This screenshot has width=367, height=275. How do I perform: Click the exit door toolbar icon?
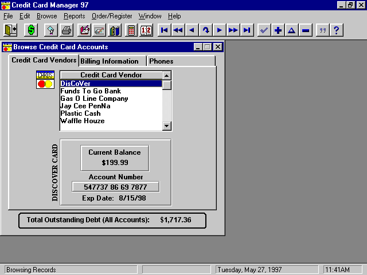click(x=10, y=30)
